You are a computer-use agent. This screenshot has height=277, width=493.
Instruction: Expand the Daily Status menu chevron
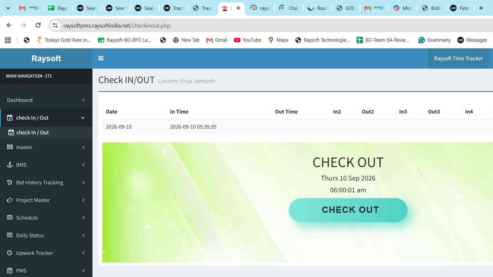click(x=83, y=235)
